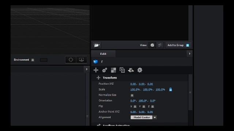Image resolution: width=234 pixels, height=131 pixels.
Task: Open the import model folder icon
Action: (x=97, y=45)
